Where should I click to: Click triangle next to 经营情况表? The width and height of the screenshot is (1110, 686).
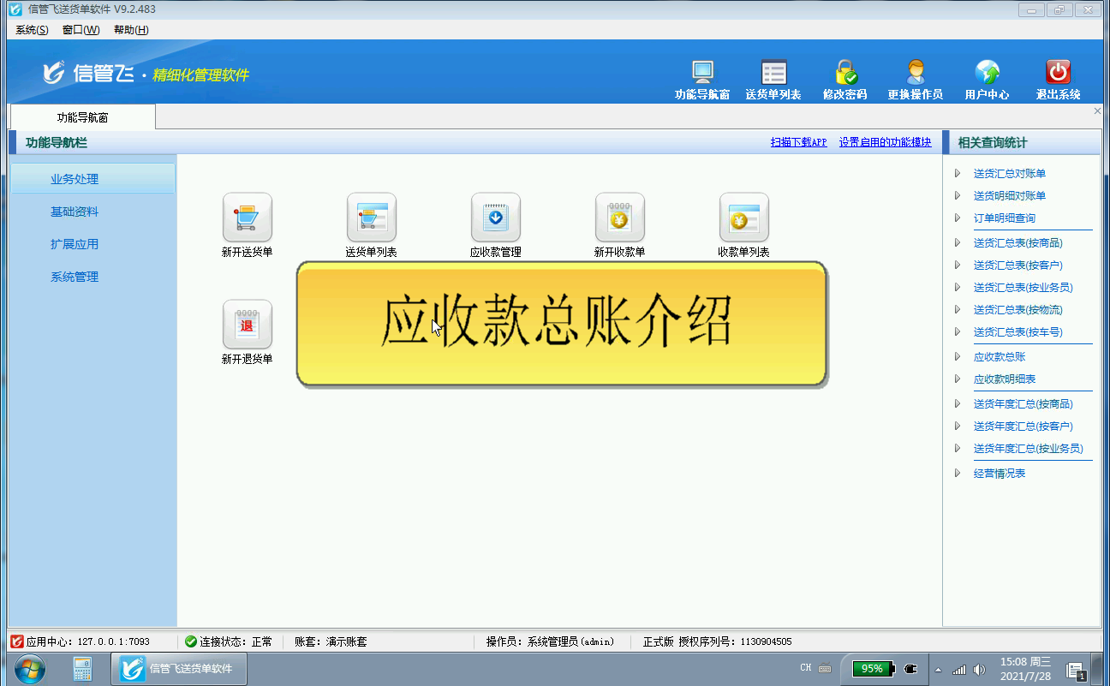[958, 474]
